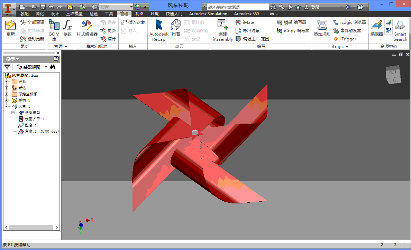The height and width of the screenshot is (250, 411).
Task: Open the 样式编辑器 styles editor
Action: (x=87, y=28)
